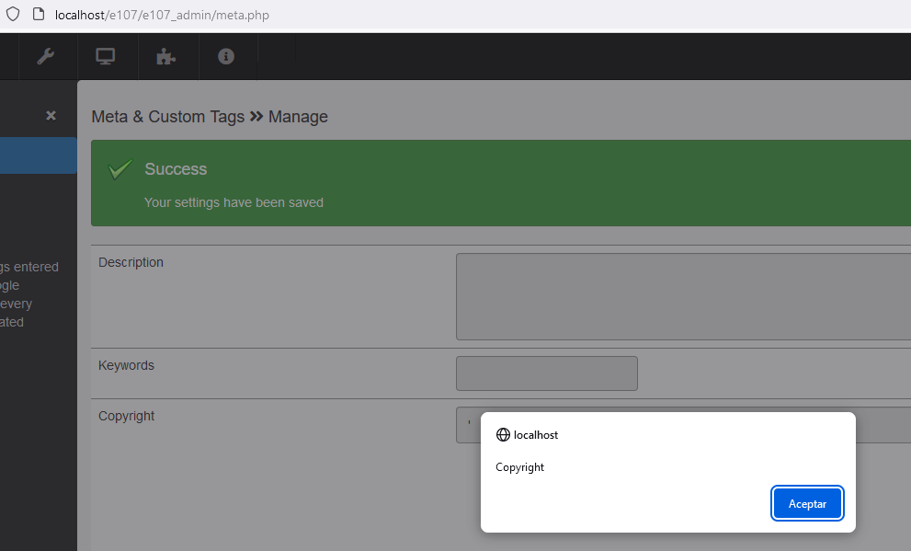Click the Description field label

coord(131,262)
